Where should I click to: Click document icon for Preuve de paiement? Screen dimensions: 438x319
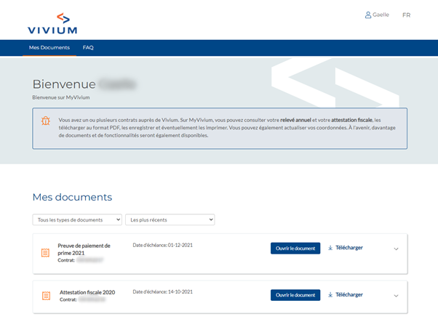45,253
